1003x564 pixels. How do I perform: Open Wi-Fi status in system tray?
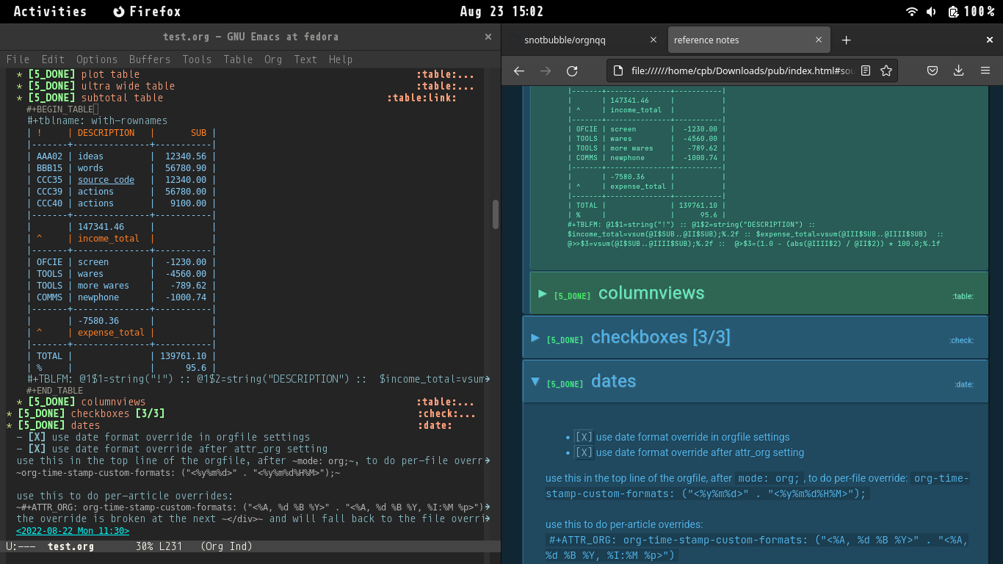pyautogui.click(x=912, y=12)
